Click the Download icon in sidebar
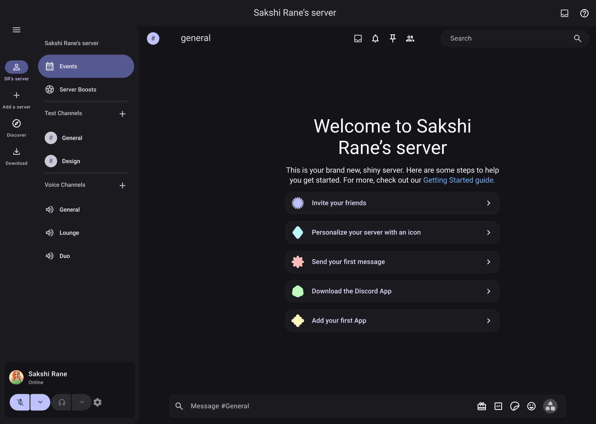596x424 pixels. point(17,152)
